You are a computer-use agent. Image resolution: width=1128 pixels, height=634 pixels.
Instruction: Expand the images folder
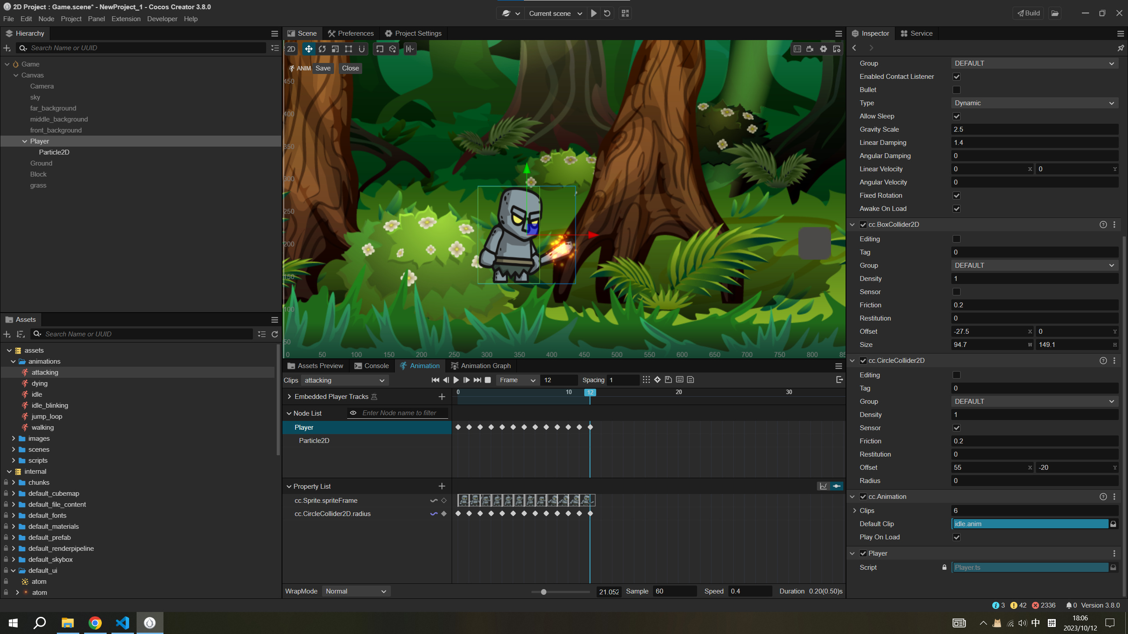click(13, 439)
